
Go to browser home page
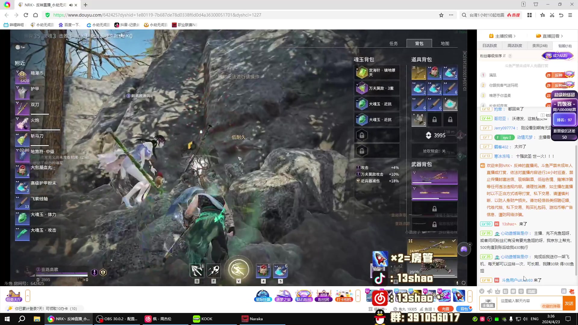[x=36, y=15]
